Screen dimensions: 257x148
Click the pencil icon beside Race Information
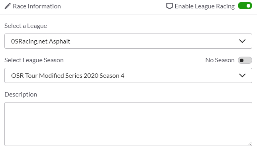(8, 6)
